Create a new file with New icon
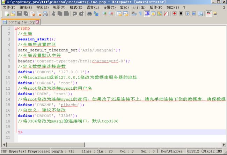 click(7, 14)
